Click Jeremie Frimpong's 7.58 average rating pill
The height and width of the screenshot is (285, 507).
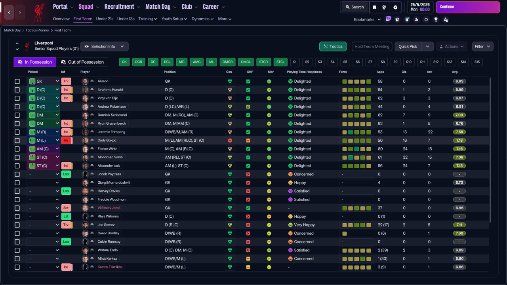459,132
